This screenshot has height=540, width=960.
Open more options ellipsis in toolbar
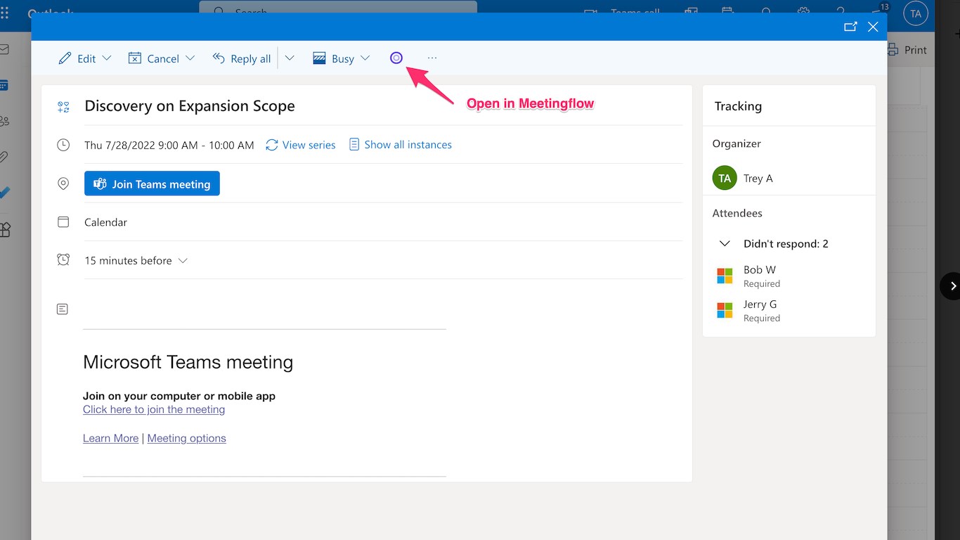(432, 58)
